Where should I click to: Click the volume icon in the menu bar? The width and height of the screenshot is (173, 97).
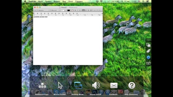click(x=109, y=1)
